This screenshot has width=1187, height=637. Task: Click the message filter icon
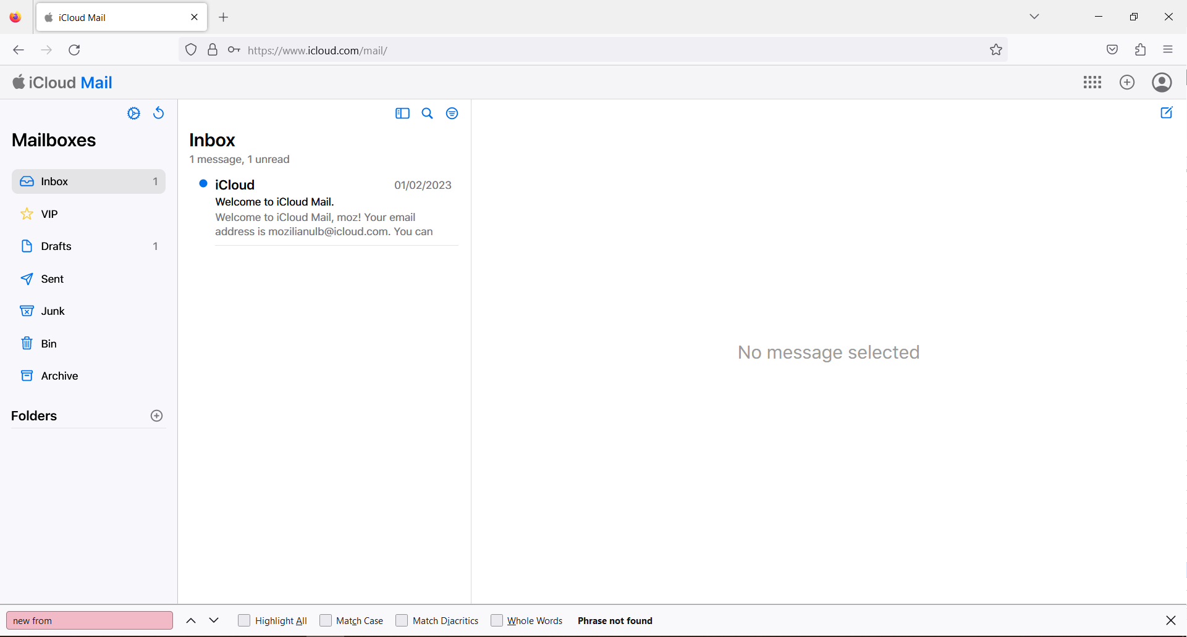(x=452, y=114)
